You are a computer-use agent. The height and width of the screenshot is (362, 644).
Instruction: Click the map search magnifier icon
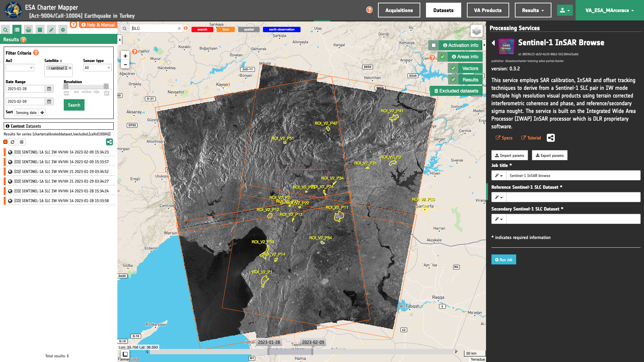pos(124,28)
